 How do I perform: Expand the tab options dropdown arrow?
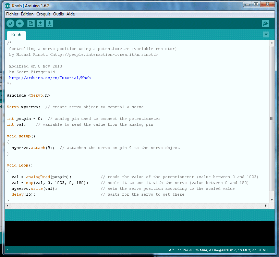tap(266, 35)
